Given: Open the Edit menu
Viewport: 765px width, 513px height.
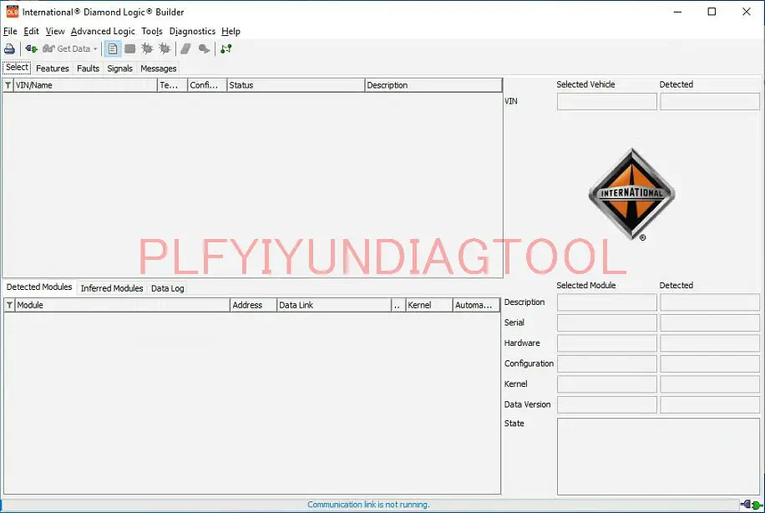Looking at the screenshot, I should click(31, 31).
